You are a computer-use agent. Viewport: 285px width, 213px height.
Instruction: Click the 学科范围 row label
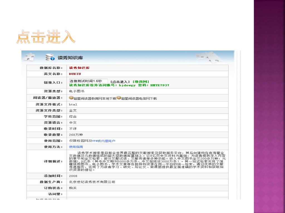point(53,117)
